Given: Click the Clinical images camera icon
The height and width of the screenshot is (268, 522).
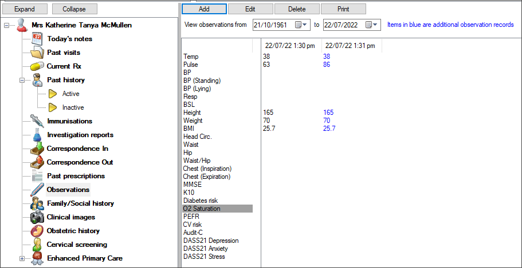Looking at the screenshot, I should click(37, 217).
